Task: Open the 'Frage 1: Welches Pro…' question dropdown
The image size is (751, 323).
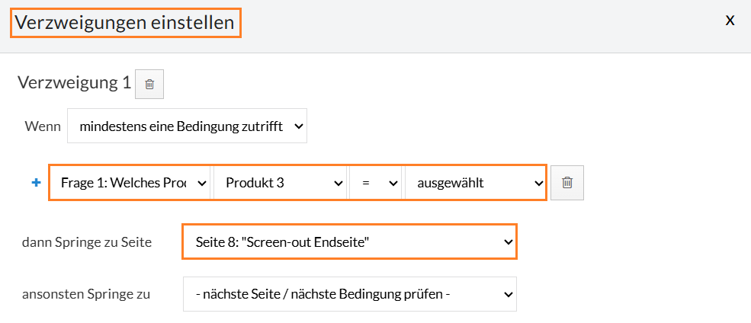Action: [x=130, y=183]
